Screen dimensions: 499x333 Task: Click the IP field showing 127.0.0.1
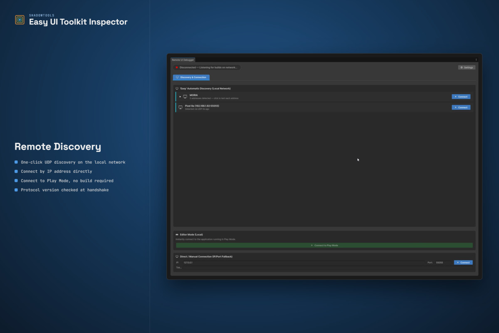pos(303,263)
